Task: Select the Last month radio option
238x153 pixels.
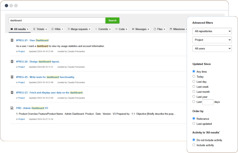Action: (x=194, y=92)
